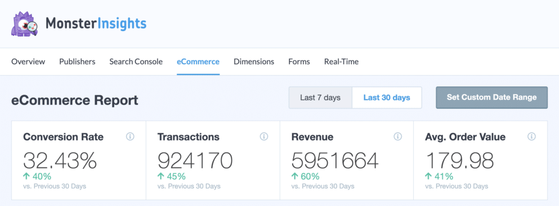Click the Revenue label
Image resolution: width=559 pixels, height=206 pixels.
click(x=312, y=137)
